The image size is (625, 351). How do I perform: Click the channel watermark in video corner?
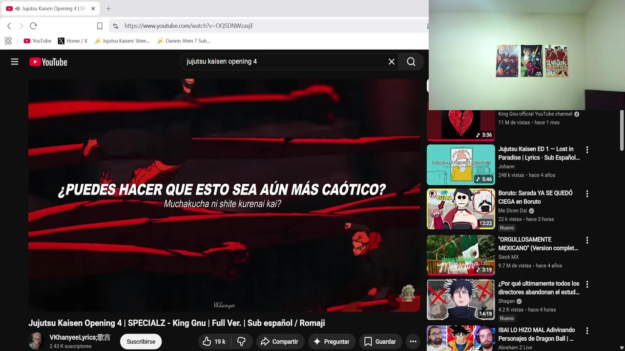(408, 293)
